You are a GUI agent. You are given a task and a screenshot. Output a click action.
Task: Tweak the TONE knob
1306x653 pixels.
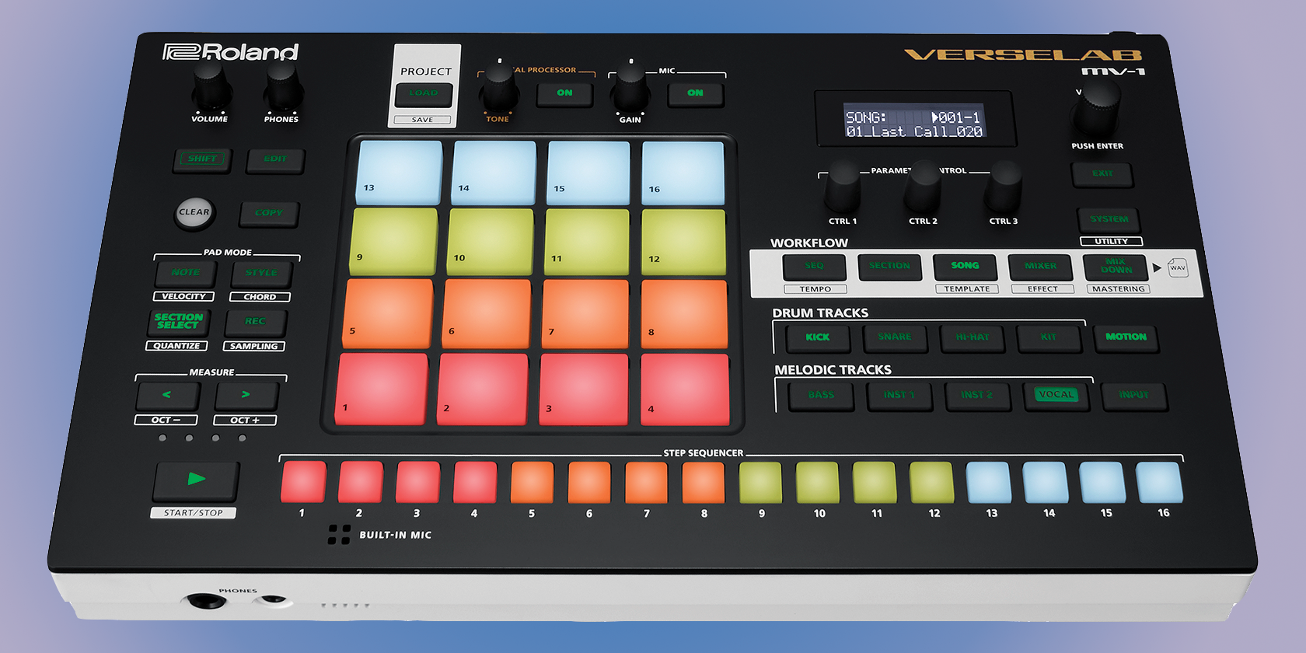point(498,87)
